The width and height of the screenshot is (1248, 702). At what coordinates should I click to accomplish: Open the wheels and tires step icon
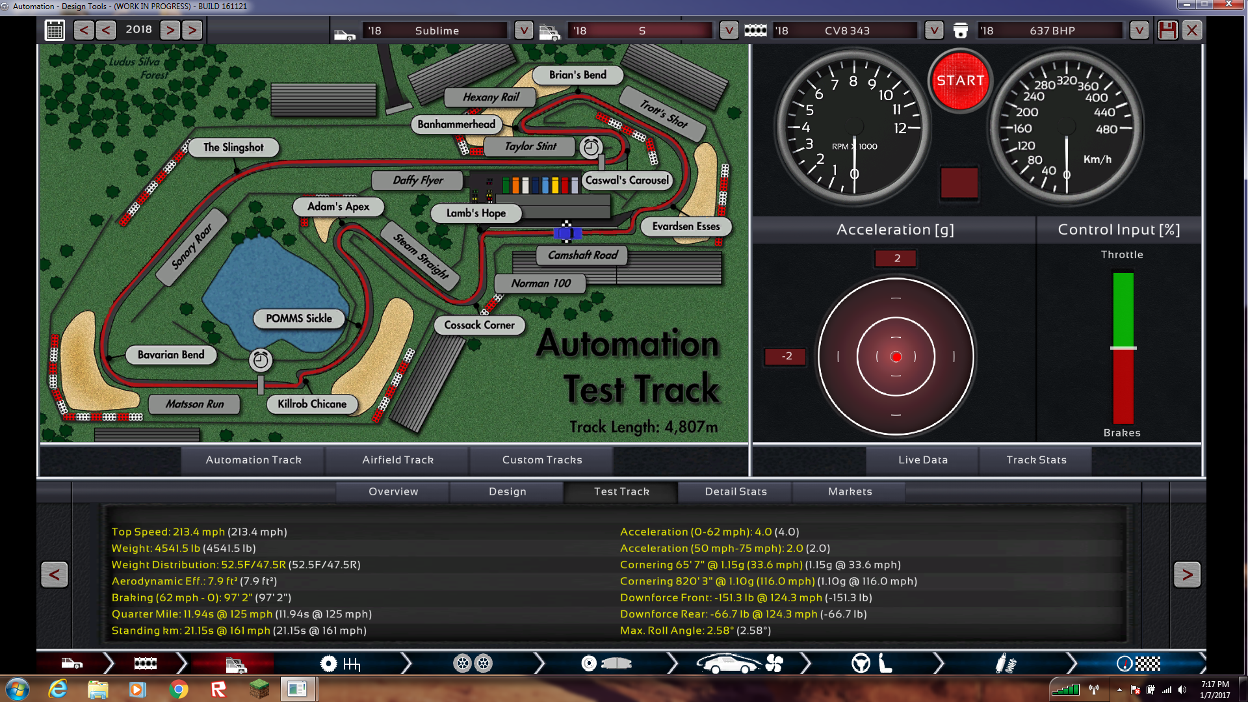[473, 664]
